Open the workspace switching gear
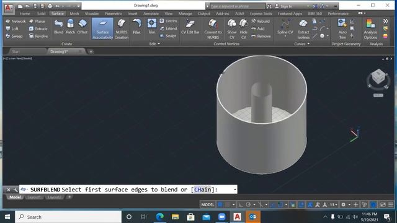 point(343,204)
